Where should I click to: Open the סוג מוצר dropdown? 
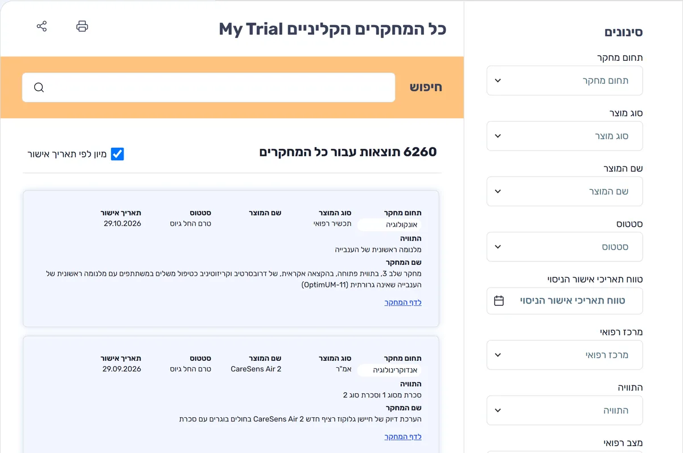pyautogui.click(x=565, y=136)
